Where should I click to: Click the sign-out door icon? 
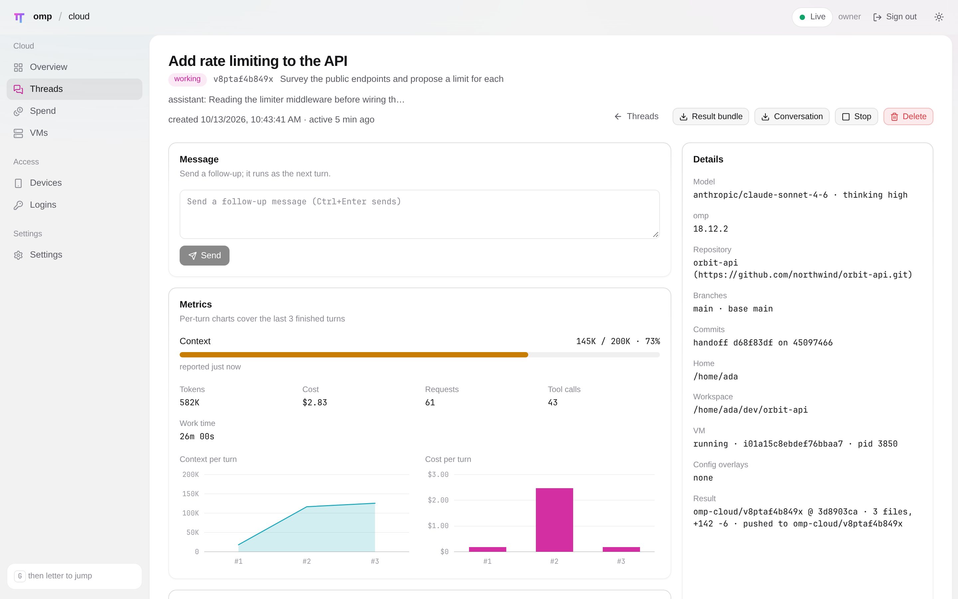pos(877,17)
